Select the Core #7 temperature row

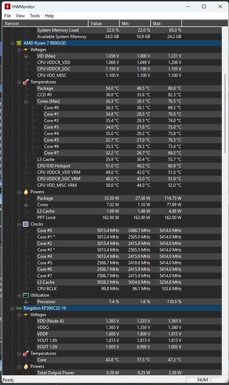[x=132, y=153]
